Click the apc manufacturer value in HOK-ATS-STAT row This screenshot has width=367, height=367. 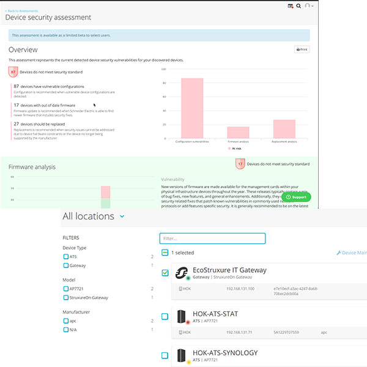click(324, 332)
